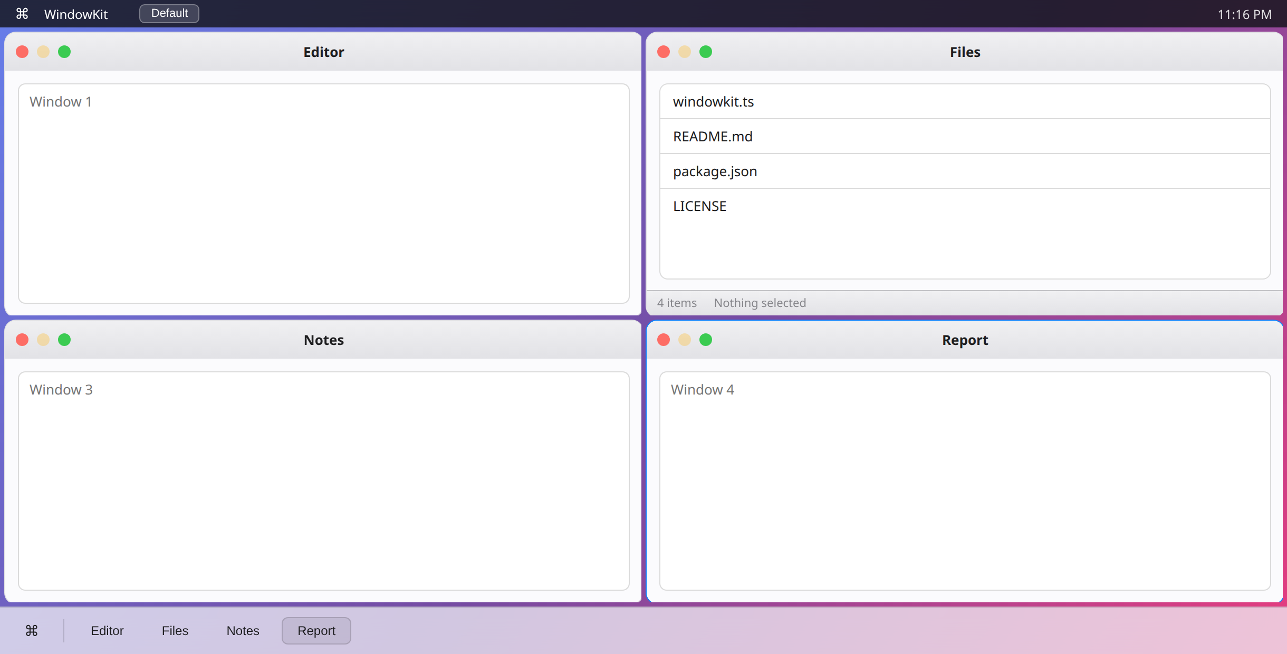Viewport: 1287px width, 654px height.
Task: Minimize the Notes window
Action: pos(43,340)
